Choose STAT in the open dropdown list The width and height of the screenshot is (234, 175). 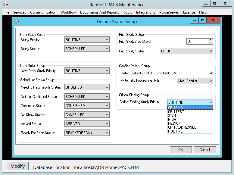click(x=172, y=116)
